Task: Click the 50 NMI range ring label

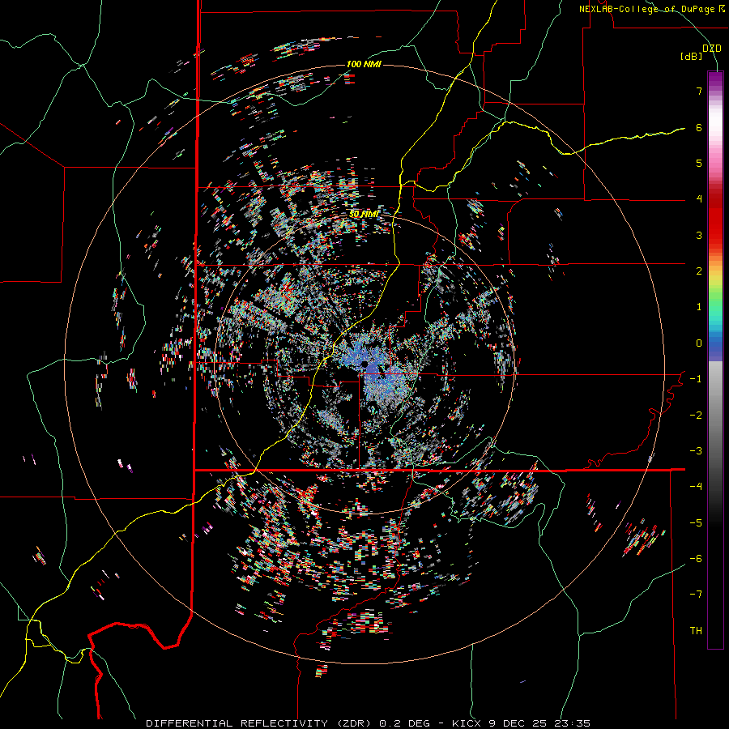Action: pos(364,215)
